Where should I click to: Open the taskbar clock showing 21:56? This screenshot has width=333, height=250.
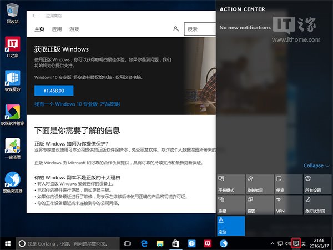319,243
